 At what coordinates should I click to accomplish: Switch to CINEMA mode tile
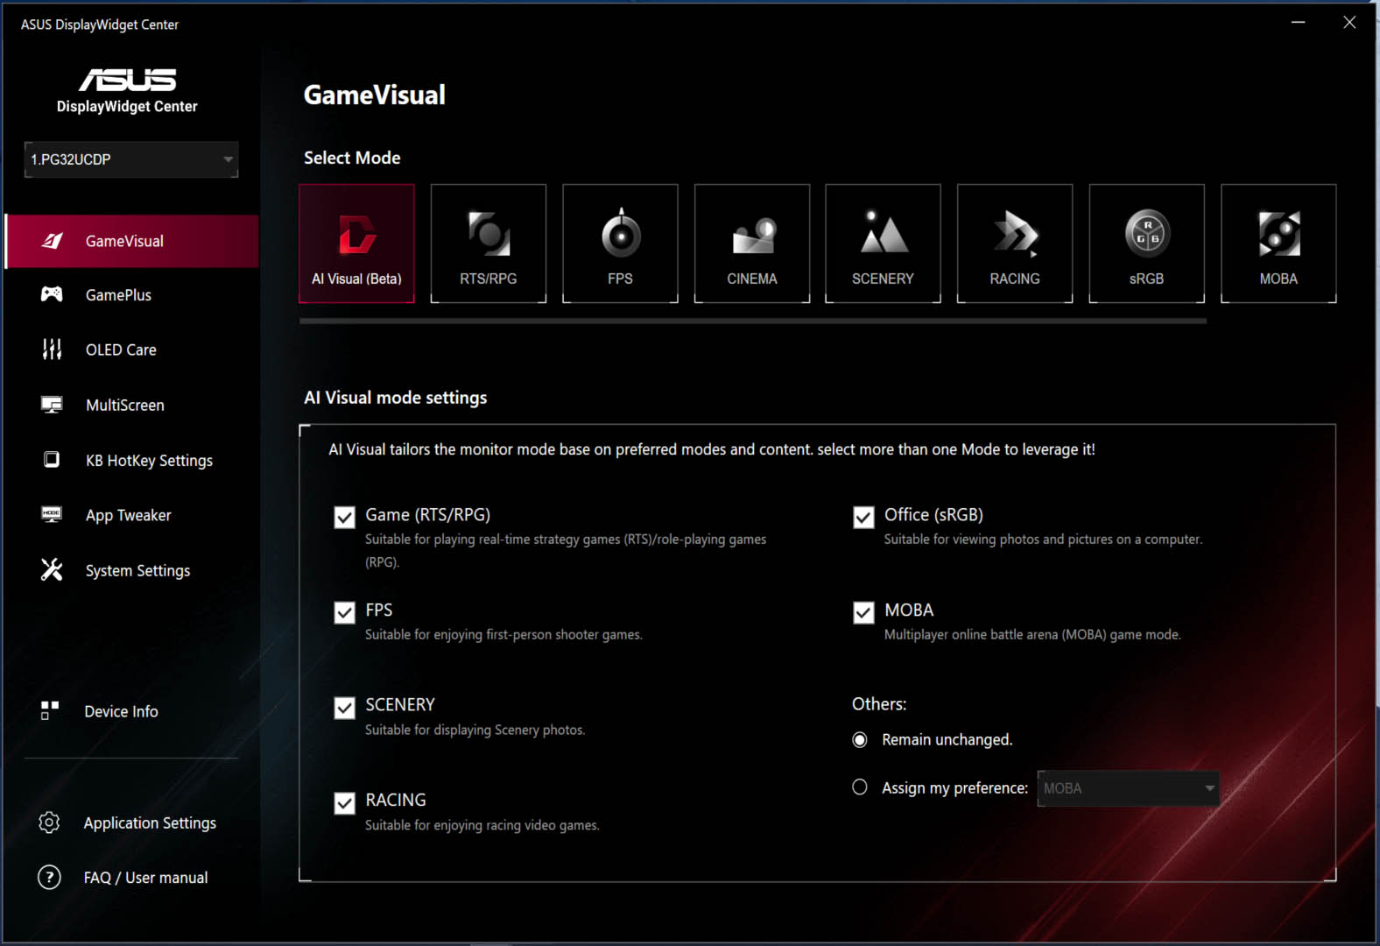[752, 244]
